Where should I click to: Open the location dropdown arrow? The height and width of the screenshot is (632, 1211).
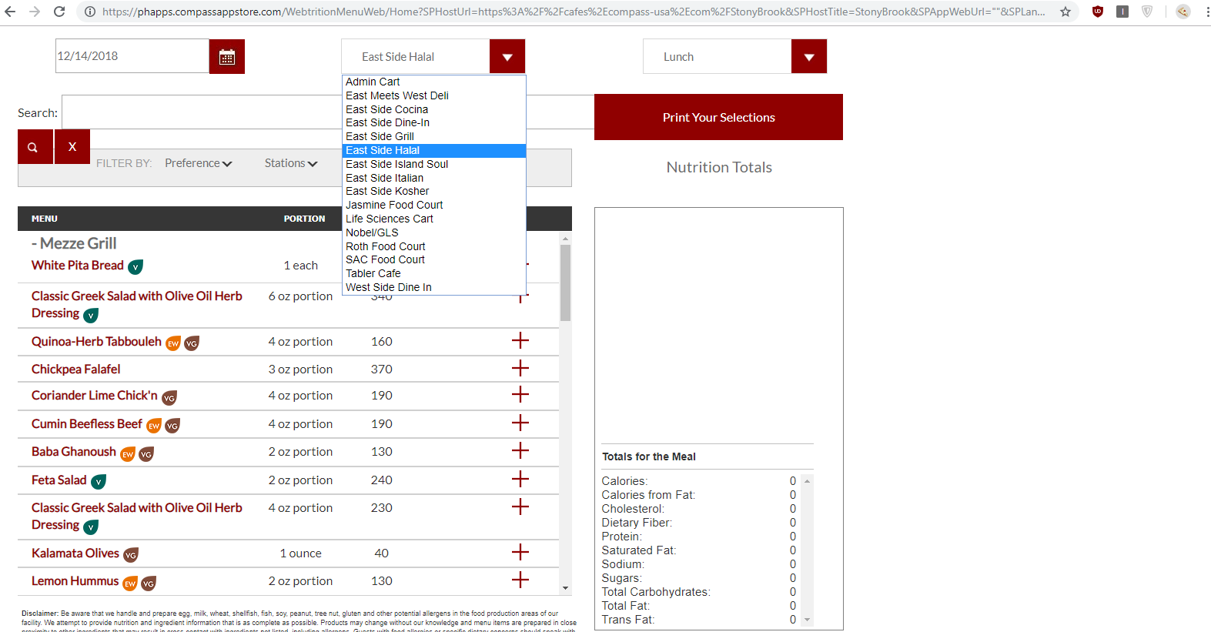pos(507,57)
